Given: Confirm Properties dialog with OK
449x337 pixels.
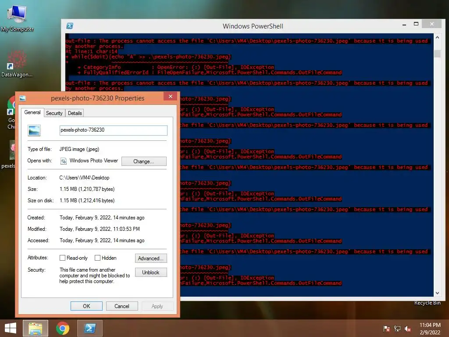Looking at the screenshot, I should click(86, 306).
